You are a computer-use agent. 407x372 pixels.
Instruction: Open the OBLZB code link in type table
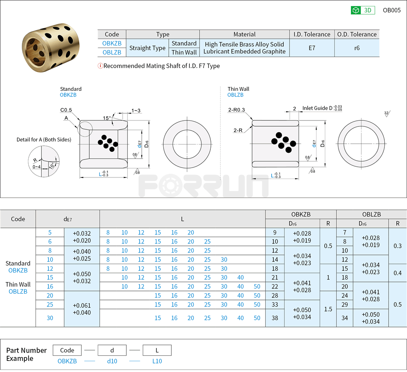(x=112, y=52)
